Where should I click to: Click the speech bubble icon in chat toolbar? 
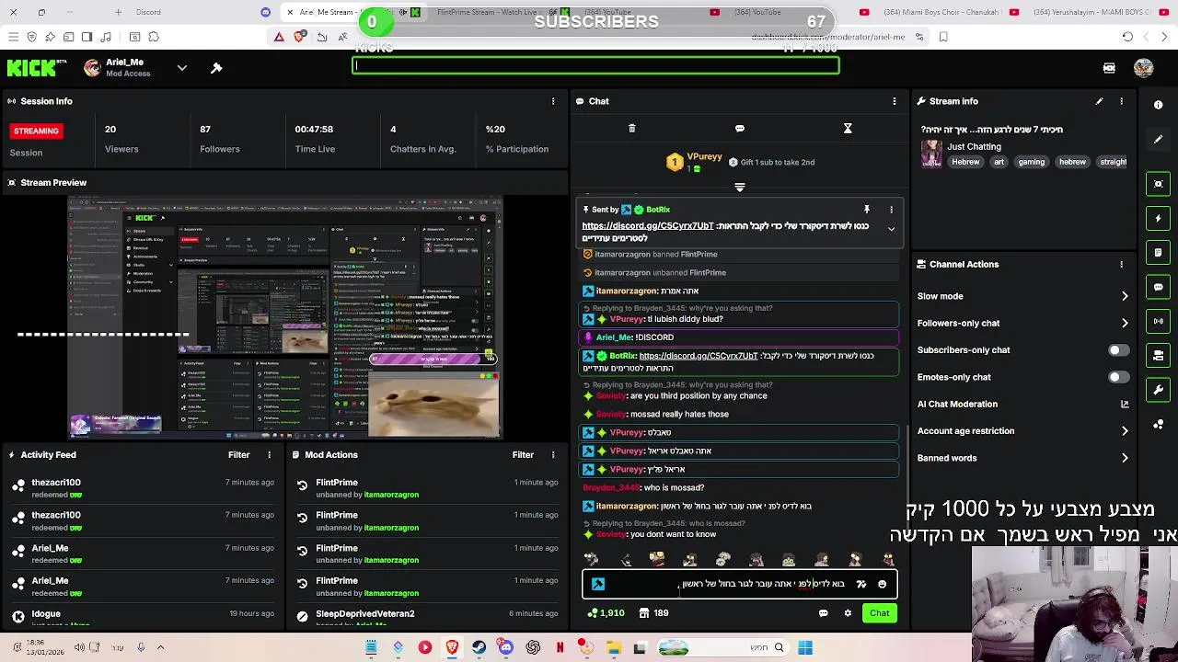(740, 129)
